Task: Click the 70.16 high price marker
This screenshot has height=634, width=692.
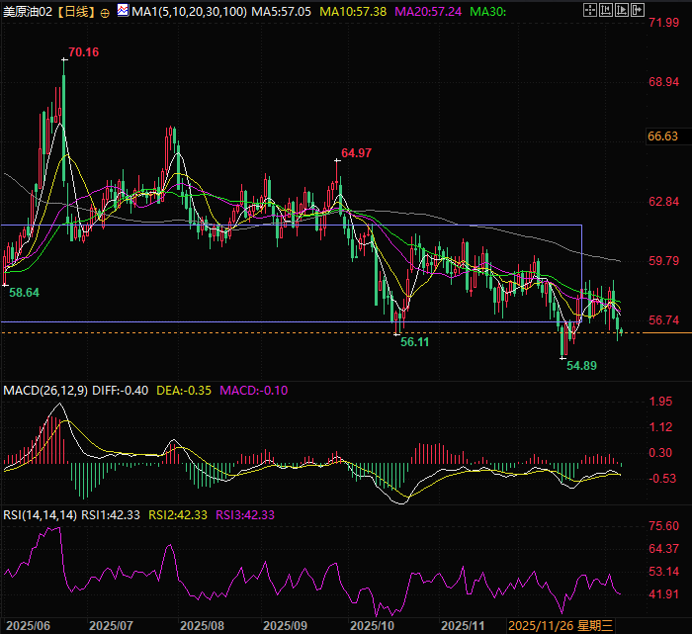Action: pos(85,51)
